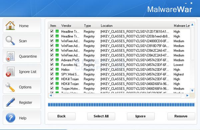Click green registry icon of first Headline Tr... row
This screenshot has height=130, width=200.
[57, 31]
